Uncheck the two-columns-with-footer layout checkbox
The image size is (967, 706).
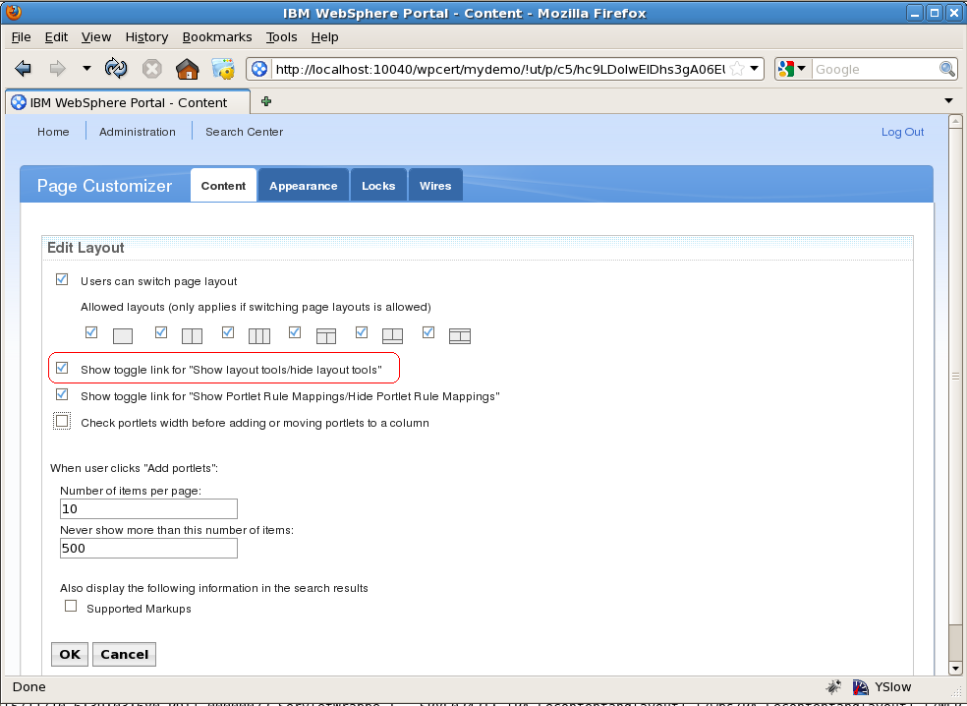(362, 332)
